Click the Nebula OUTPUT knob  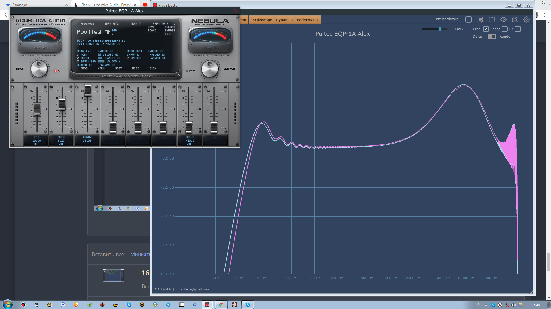210,69
